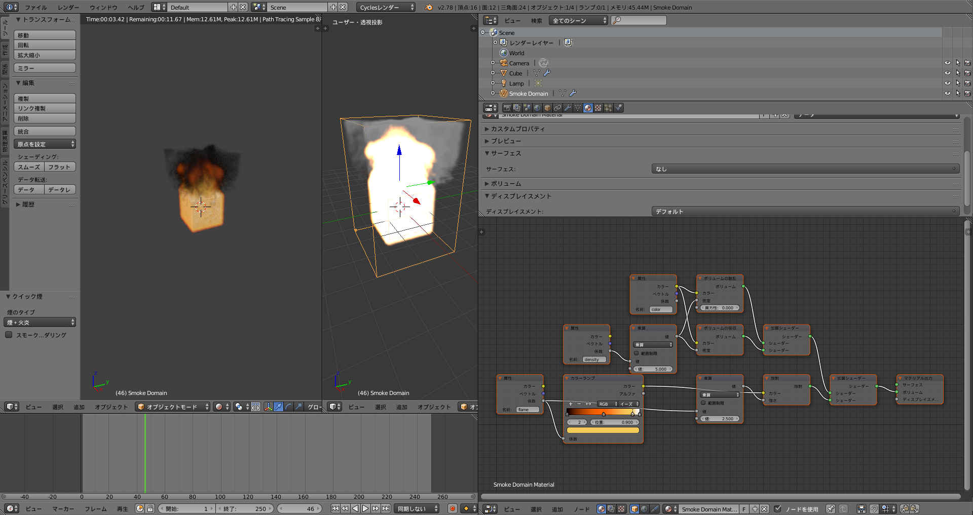
Task: Open the Modifiers wrench properties tab
Action: (568, 108)
